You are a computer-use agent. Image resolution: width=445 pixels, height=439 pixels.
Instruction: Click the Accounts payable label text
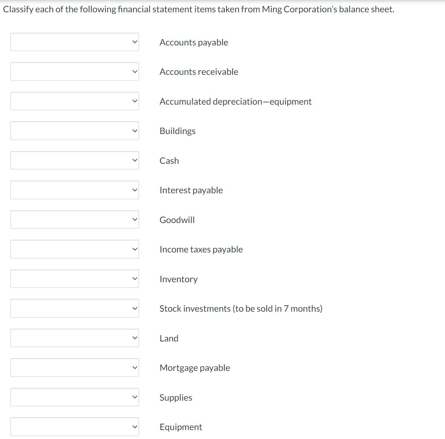[x=193, y=42]
